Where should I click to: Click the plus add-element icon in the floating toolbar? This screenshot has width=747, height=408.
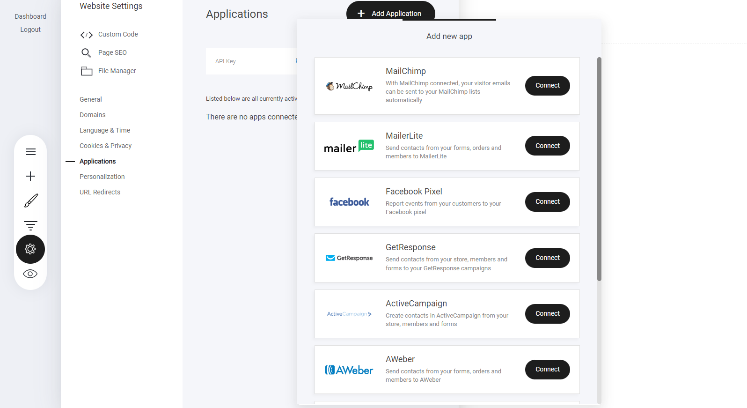click(x=30, y=176)
